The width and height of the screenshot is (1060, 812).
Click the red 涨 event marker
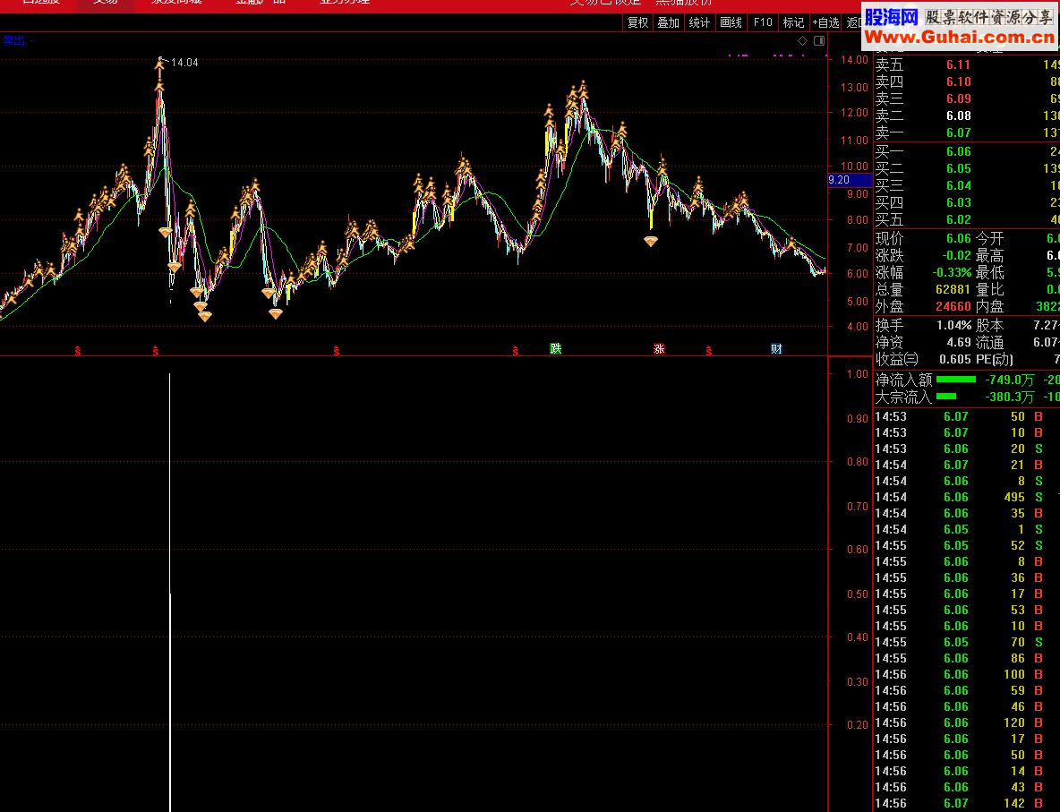click(x=659, y=349)
